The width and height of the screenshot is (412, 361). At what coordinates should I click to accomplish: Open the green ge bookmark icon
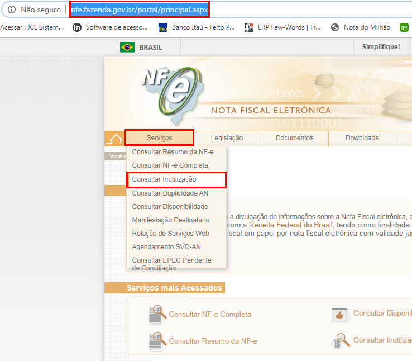click(x=404, y=27)
